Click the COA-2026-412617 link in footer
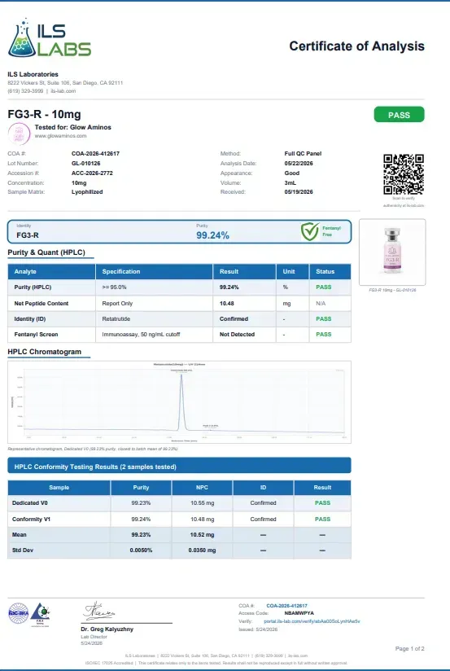 [x=286, y=606]
